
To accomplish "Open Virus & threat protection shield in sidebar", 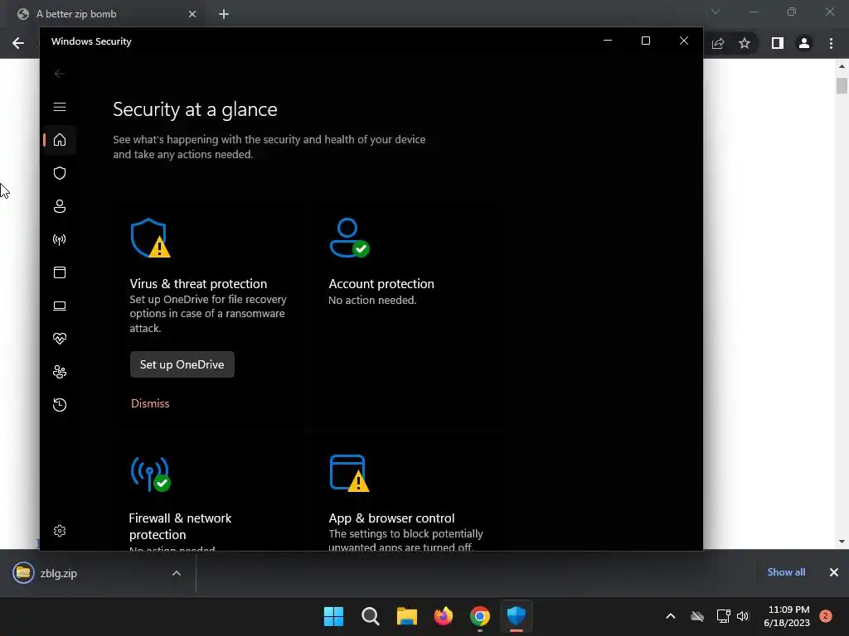I will tap(60, 173).
